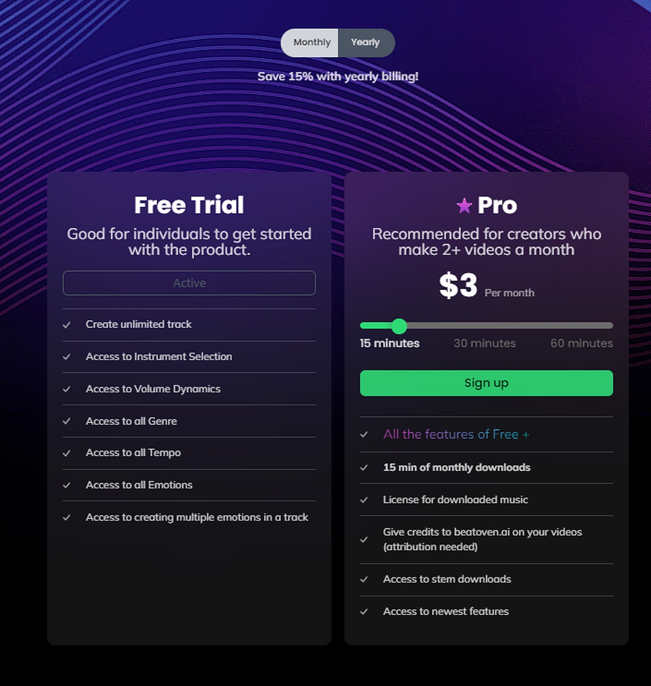
Task: Click the checkmark icon for license for downloaded music
Action: coord(364,500)
